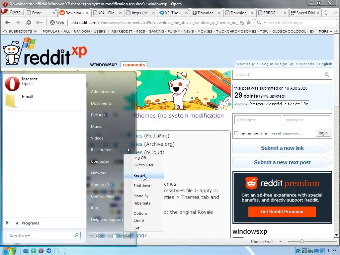Click Submit a new text post
The height and width of the screenshot is (255, 340).
282,162
